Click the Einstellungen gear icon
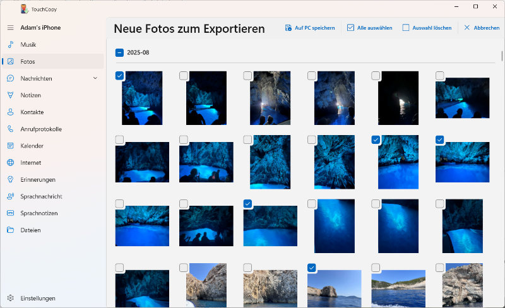 pyautogui.click(x=10, y=298)
